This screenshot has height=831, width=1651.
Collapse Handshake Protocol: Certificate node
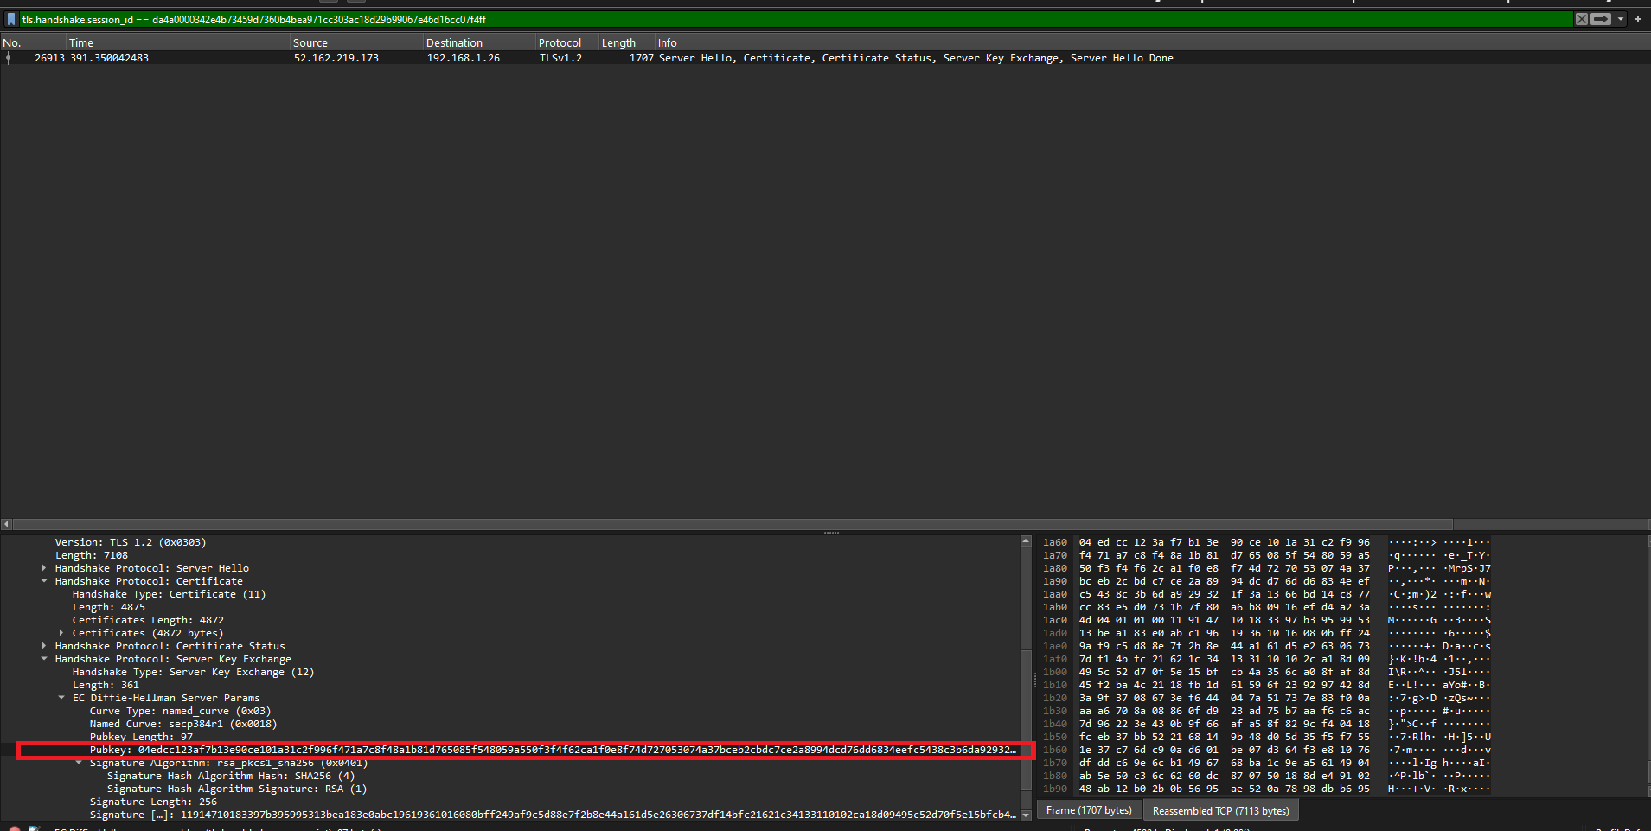tap(44, 581)
